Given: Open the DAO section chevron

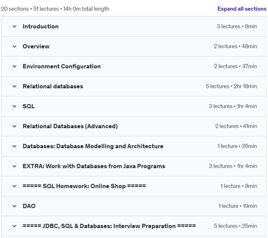Looking at the screenshot, I should [x=15, y=206].
